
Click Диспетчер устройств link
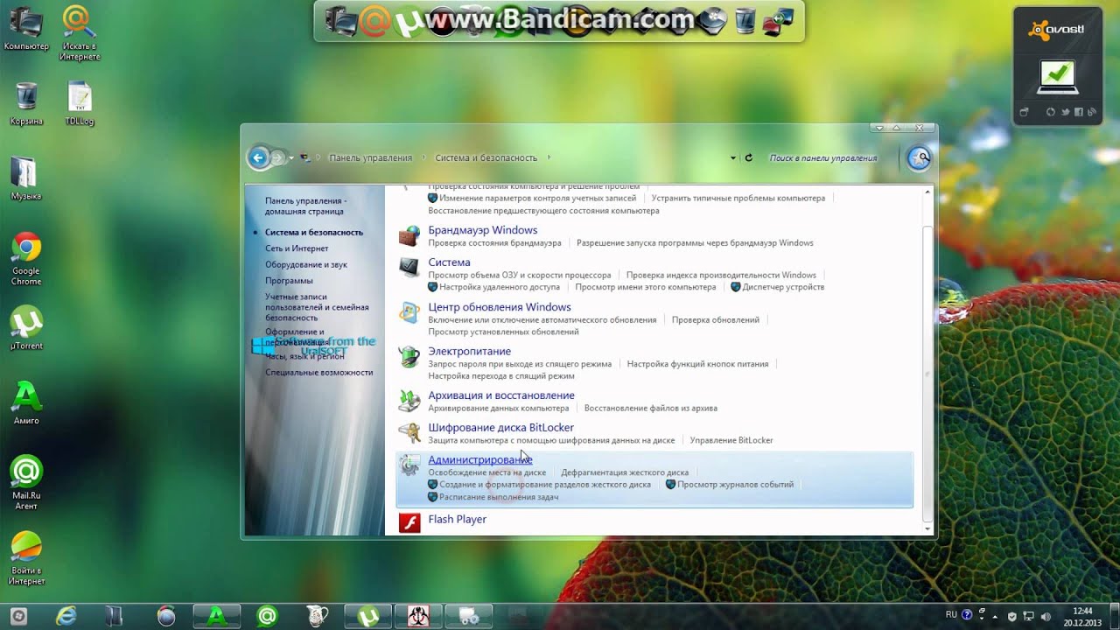coord(783,287)
